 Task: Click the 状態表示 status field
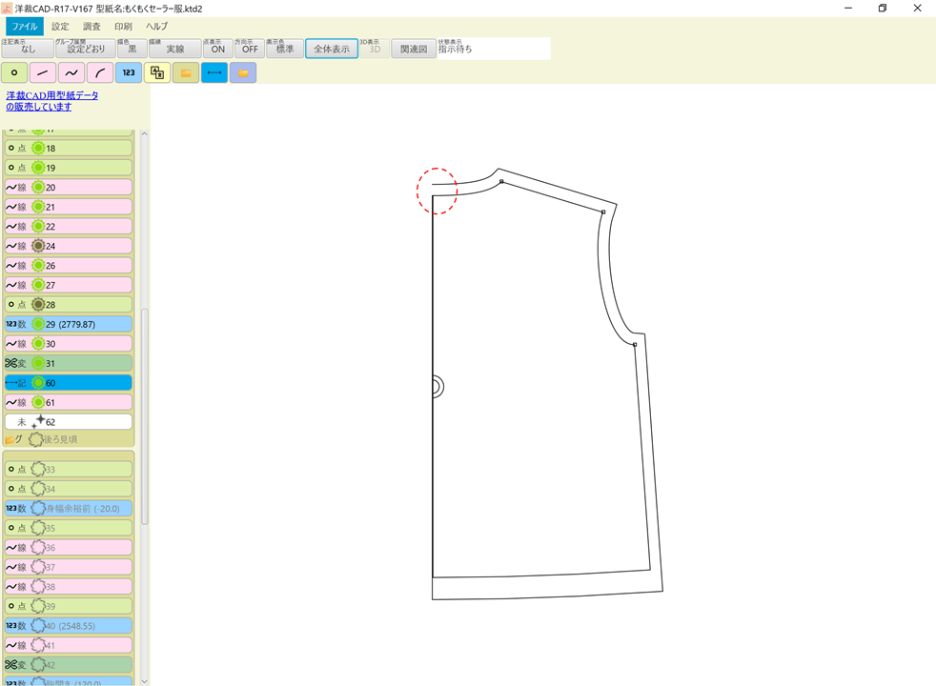494,49
